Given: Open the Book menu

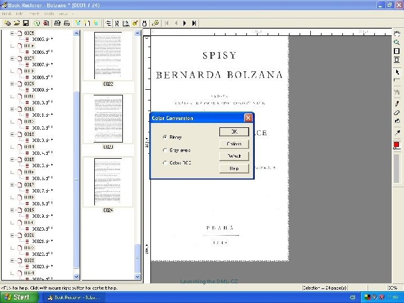Looking at the screenshot, I should coord(6,14).
